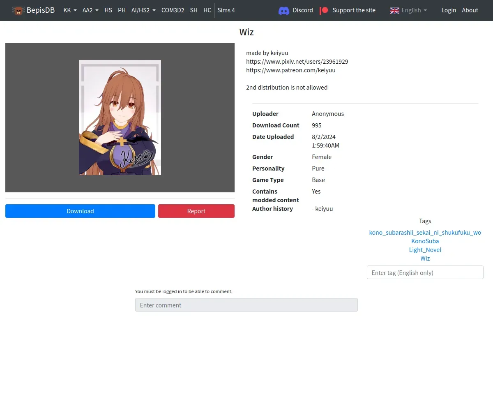
Task: Click the BepisDB mascot logo icon
Action: pyautogui.click(x=18, y=10)
